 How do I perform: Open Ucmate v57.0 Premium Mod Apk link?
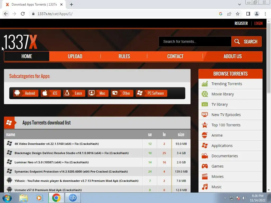48,190
